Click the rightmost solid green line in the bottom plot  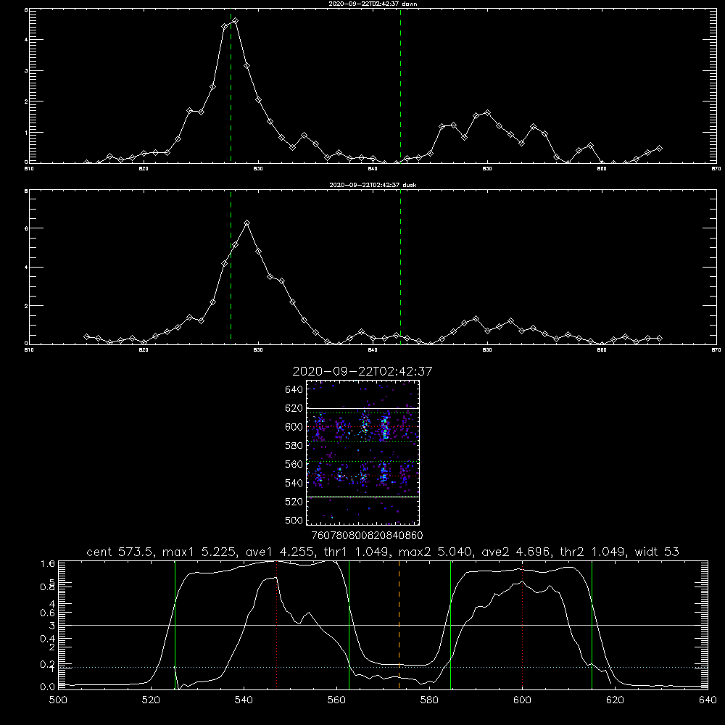click(592, 624)
